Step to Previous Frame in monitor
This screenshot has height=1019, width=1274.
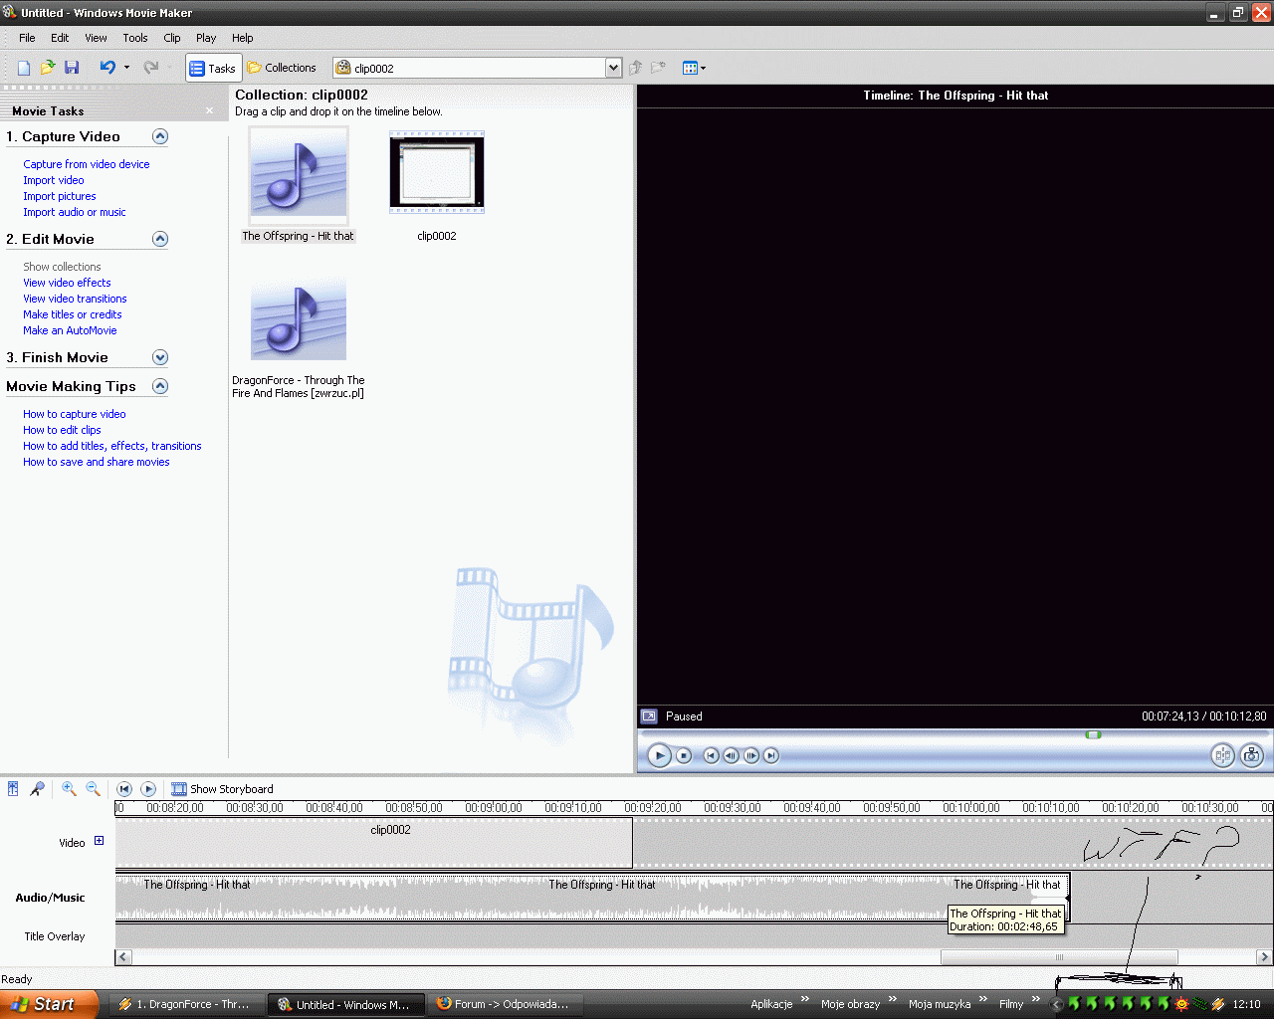(731, 755)
